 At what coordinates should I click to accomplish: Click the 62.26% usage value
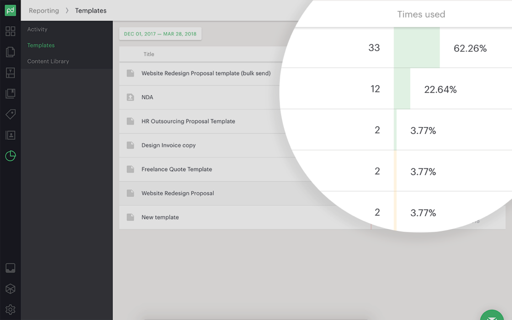470,48
